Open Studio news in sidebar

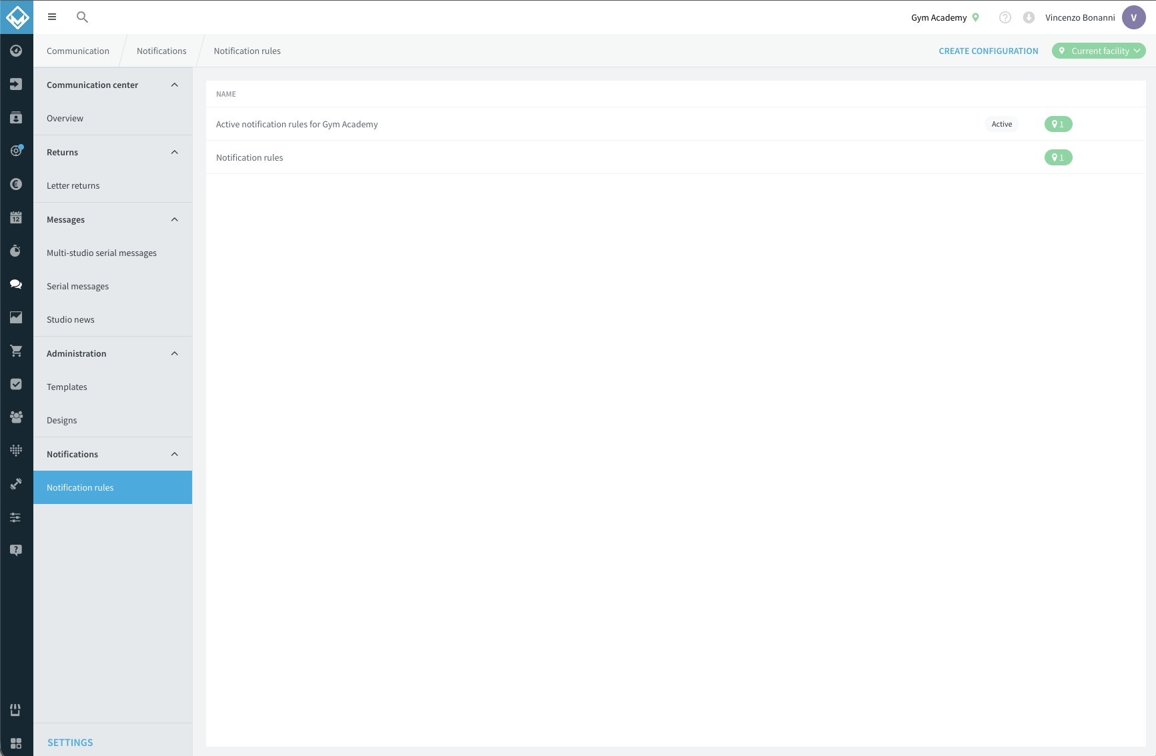pos(113,319)
